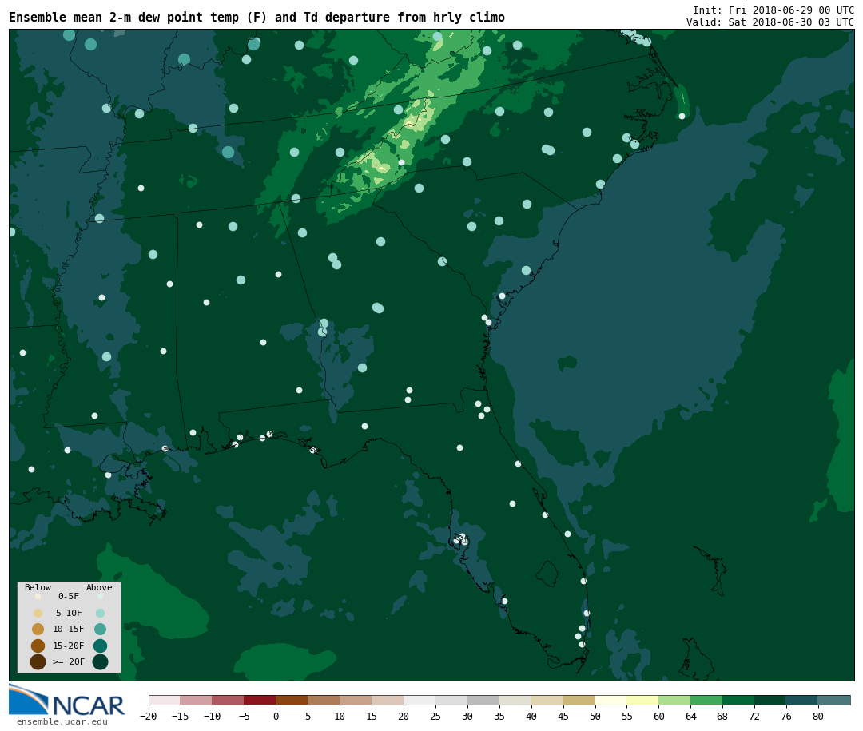Click the '>= 20F' legend label
This screenshot has height=731, width=863.
(x=69, y=661)
